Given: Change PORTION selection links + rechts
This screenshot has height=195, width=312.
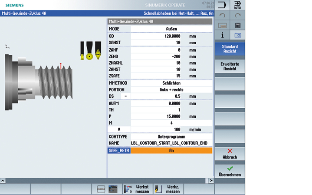Looking at the screenshot, I should click(171, 89).
